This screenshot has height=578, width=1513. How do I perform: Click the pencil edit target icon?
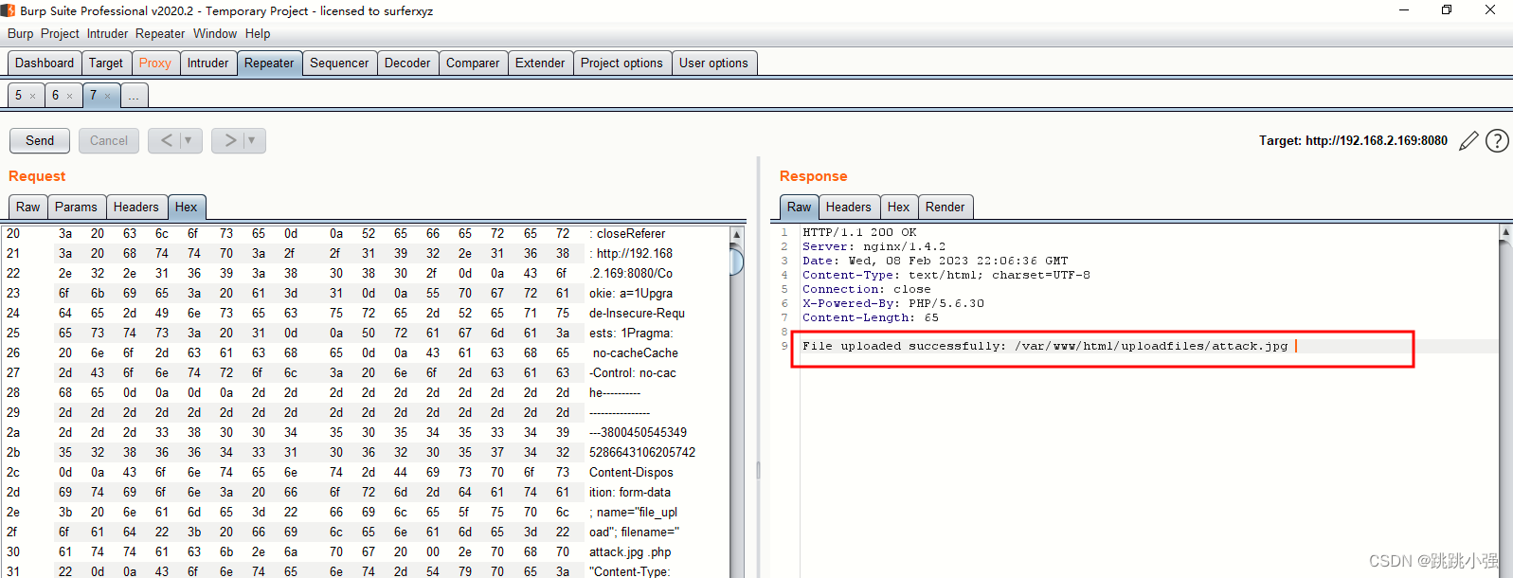pyautogui.click(x=1468, y=141)
